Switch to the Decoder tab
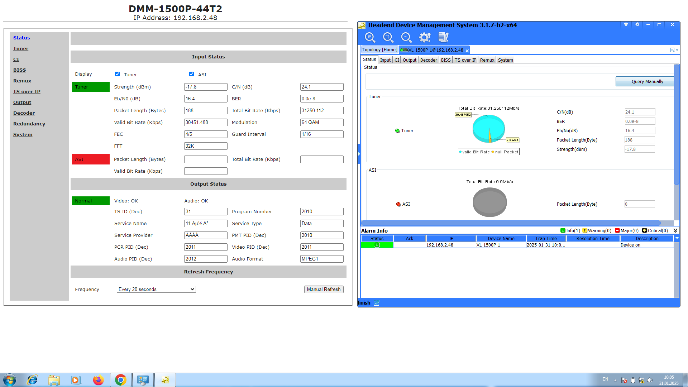Screen dimensions: 688x387 (x=429, y=60)
